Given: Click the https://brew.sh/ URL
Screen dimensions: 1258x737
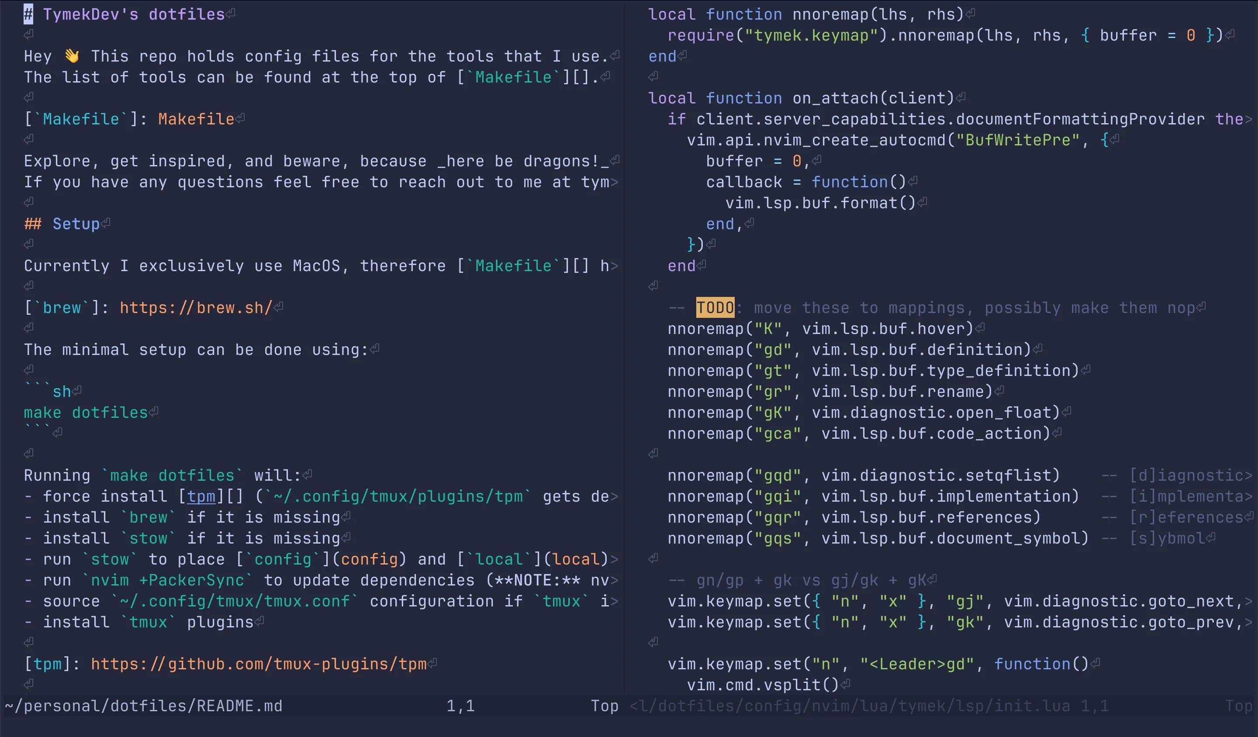Looking at the screenshot, I should (196, 308).
